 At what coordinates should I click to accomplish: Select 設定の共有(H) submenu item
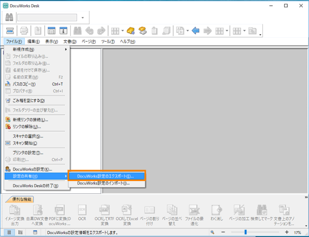(x=37, y=176)
